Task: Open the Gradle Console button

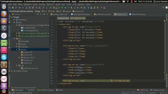Action: [157, 90]
